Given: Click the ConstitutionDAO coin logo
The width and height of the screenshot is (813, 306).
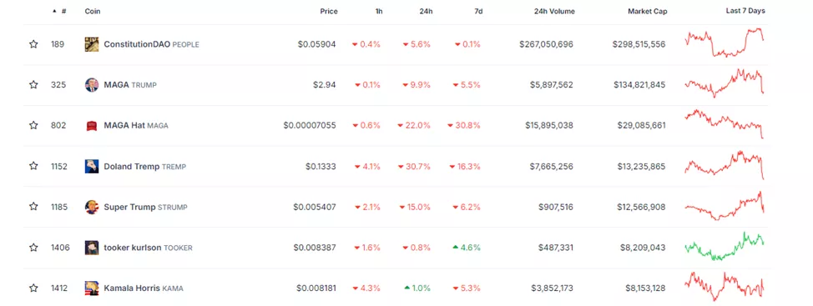Looking at the screenshot, I should [x=92, y=44].
